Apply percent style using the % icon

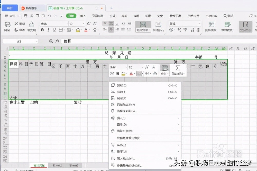pos(179,29)
